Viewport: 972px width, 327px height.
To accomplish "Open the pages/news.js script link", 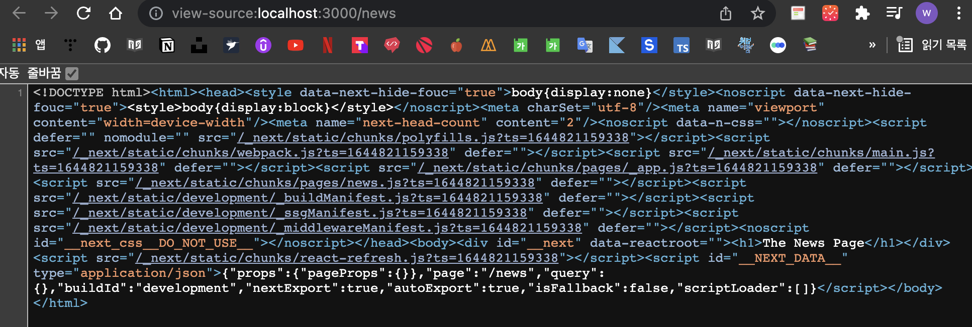I will click(335, 183).
